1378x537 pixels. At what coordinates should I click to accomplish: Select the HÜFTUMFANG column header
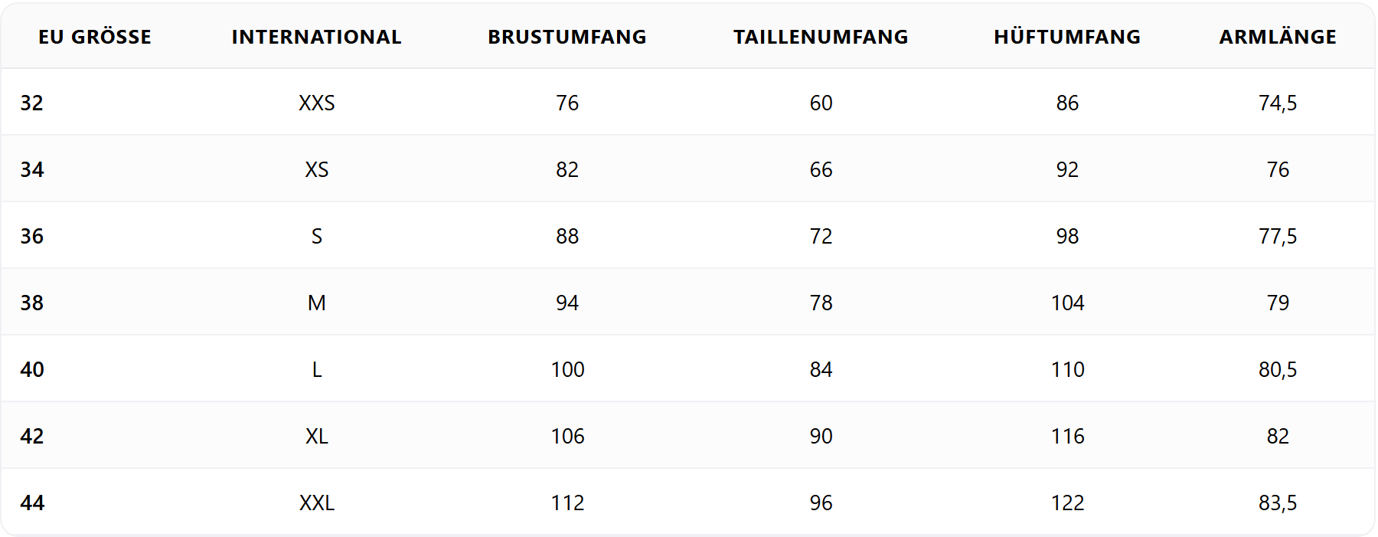click(x=1067, y=37)
